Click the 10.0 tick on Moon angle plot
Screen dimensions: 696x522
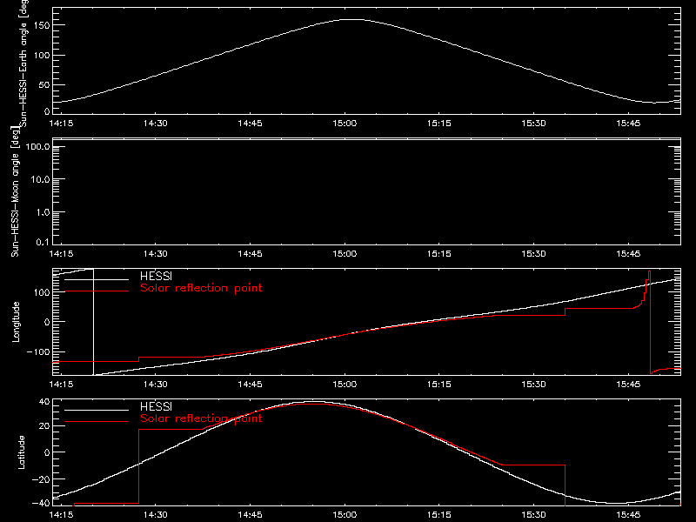click(40, 179)
